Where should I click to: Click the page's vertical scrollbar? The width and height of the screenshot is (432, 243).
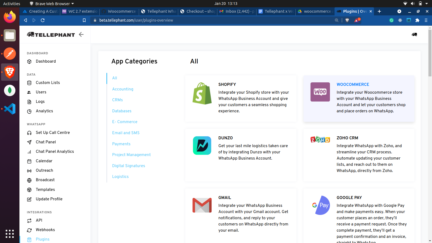430,53
